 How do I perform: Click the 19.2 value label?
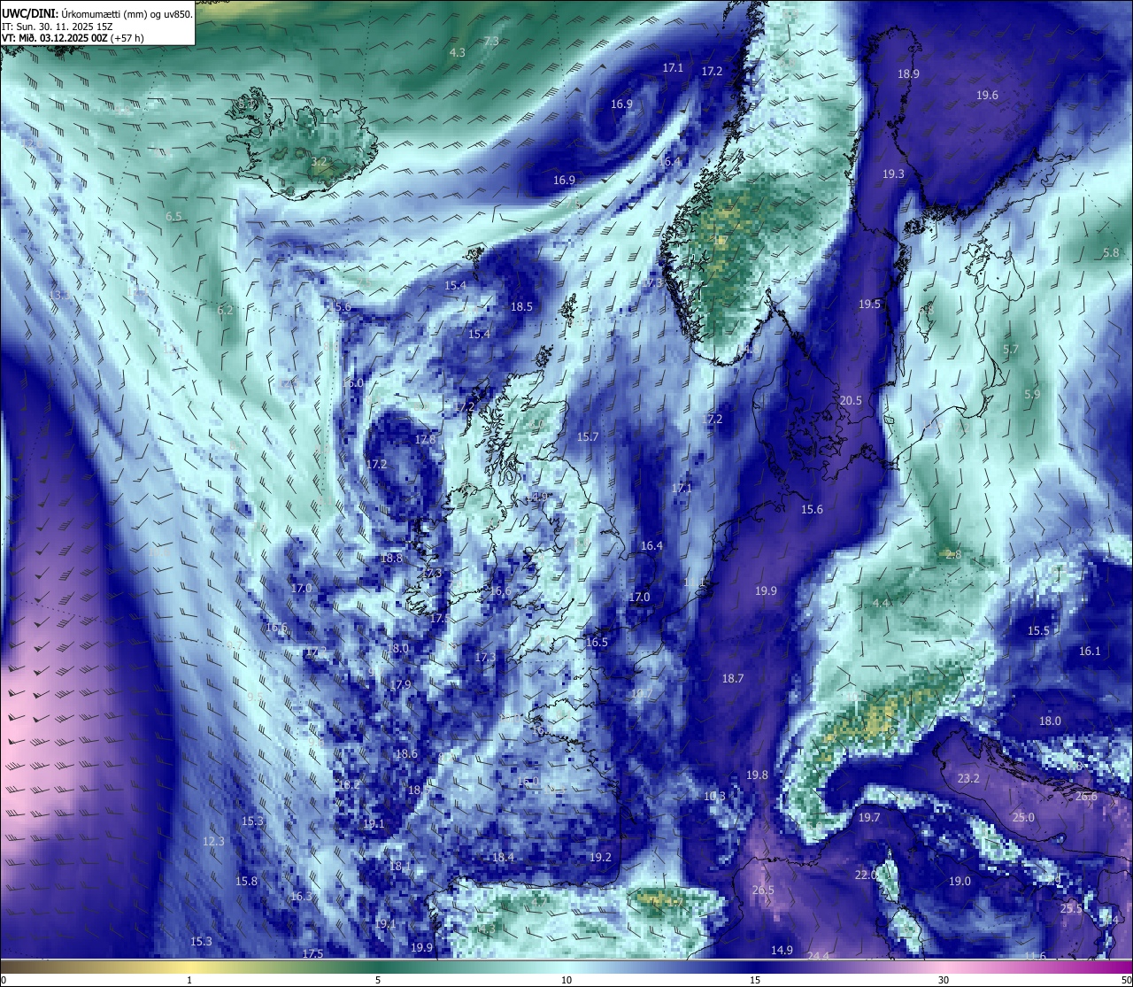600,858
